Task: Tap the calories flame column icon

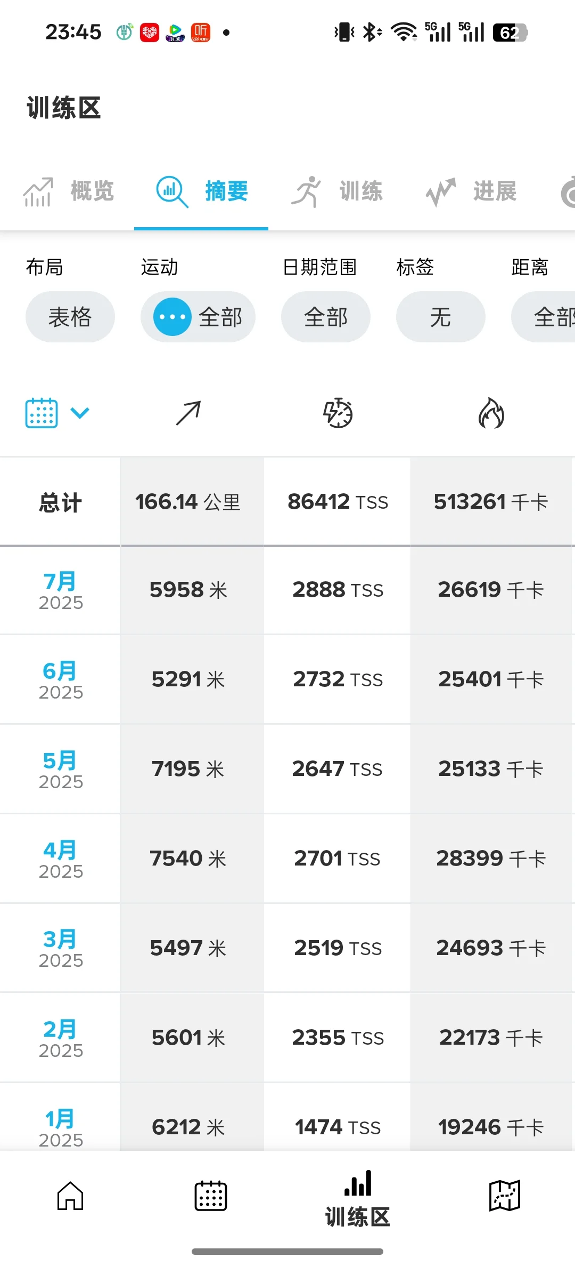Action: [x=491, y=413]
